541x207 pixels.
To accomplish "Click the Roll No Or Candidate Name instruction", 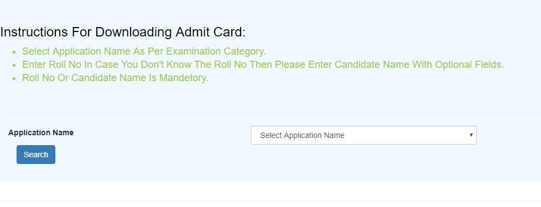I will pyautogui.click(x=115, y=78).
